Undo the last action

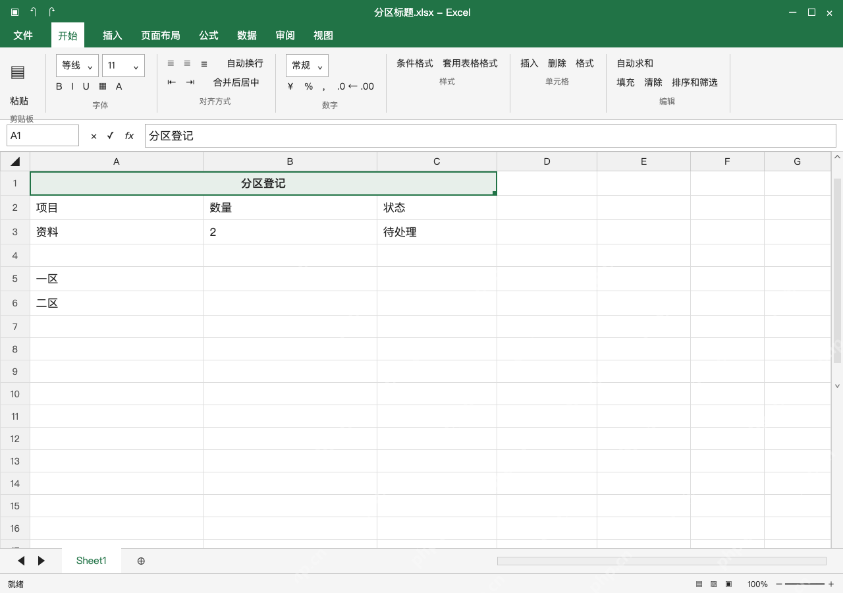point(34,12)
